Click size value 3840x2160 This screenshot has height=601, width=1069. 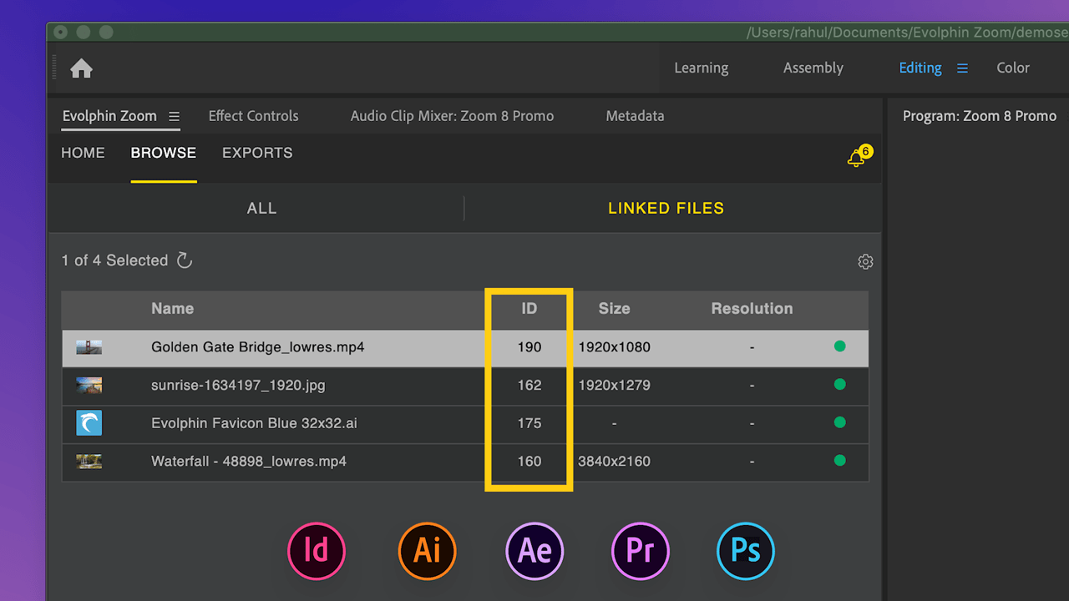point(614,462)
